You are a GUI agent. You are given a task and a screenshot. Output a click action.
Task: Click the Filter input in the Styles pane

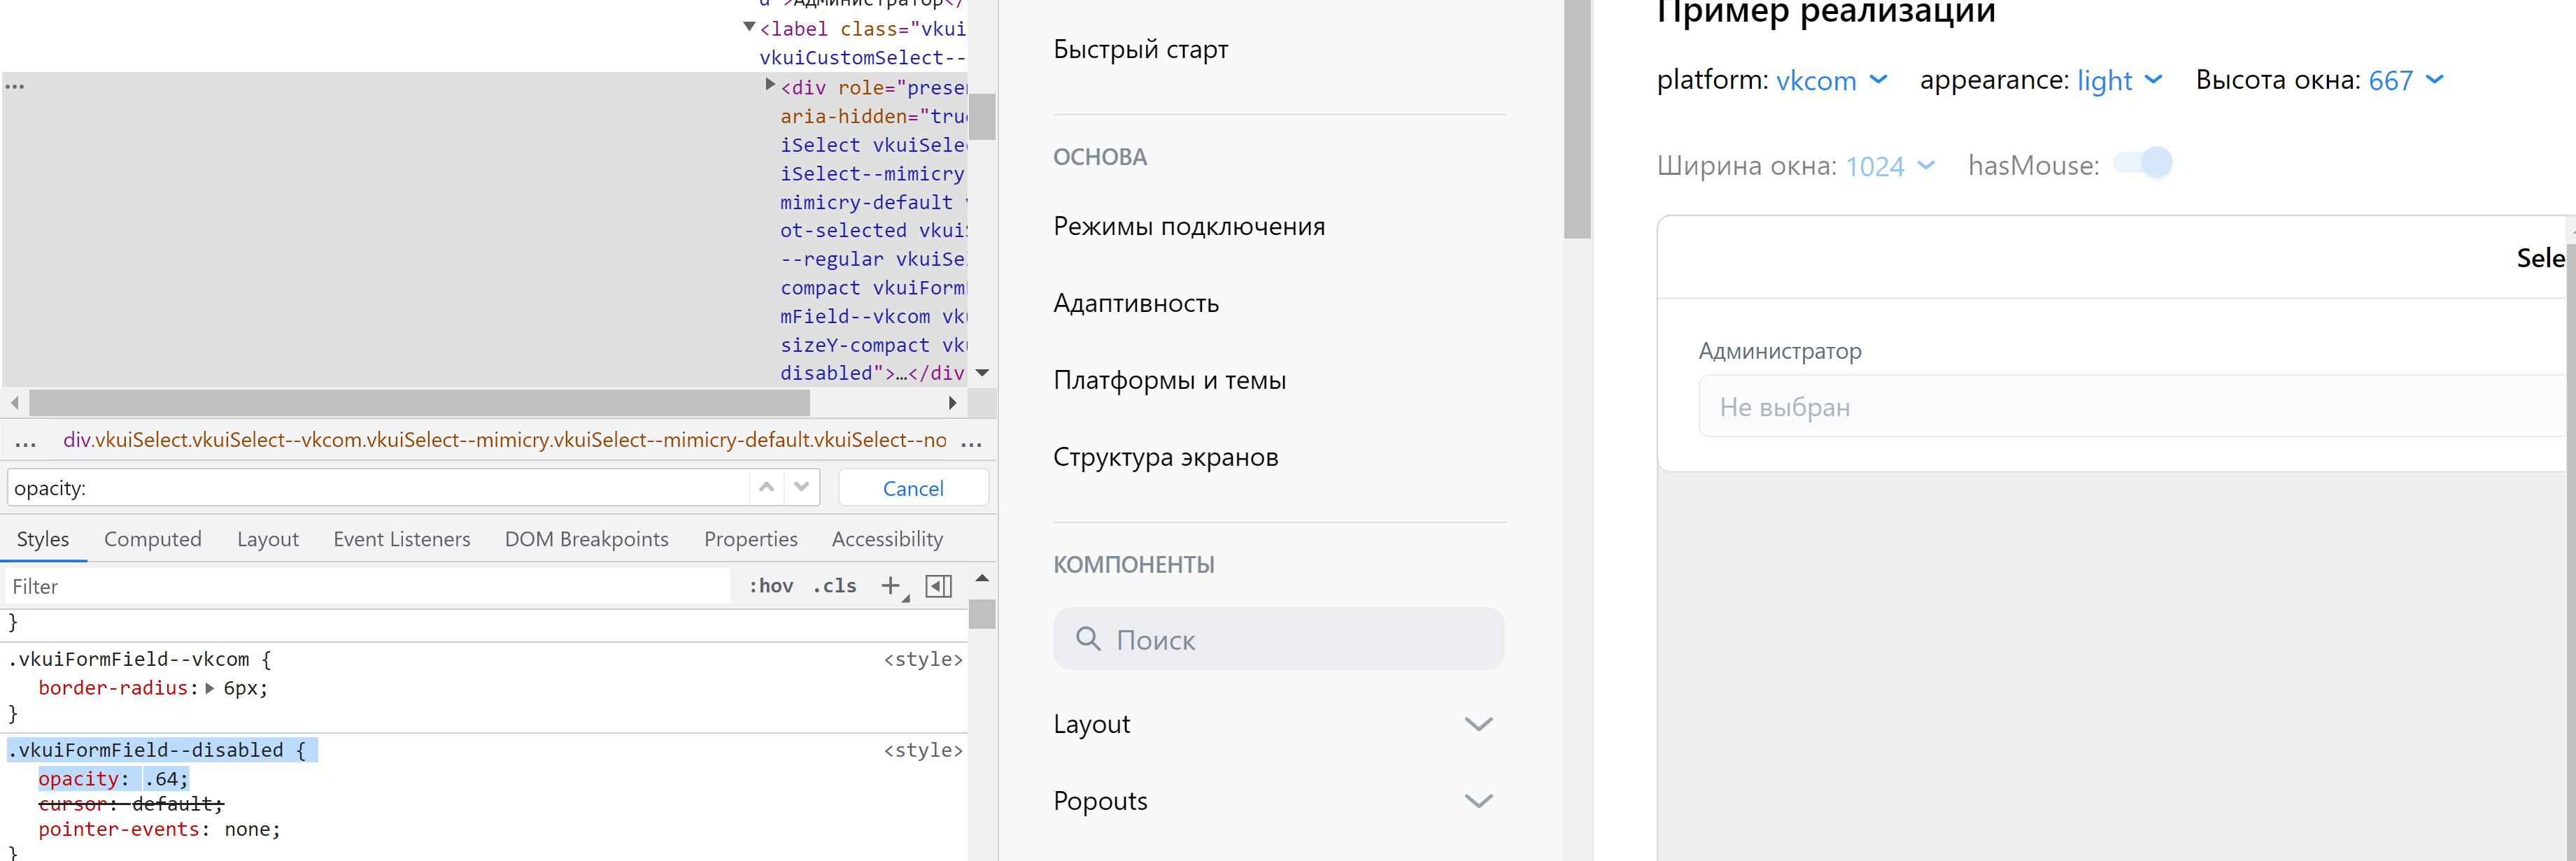coord(368,587)
